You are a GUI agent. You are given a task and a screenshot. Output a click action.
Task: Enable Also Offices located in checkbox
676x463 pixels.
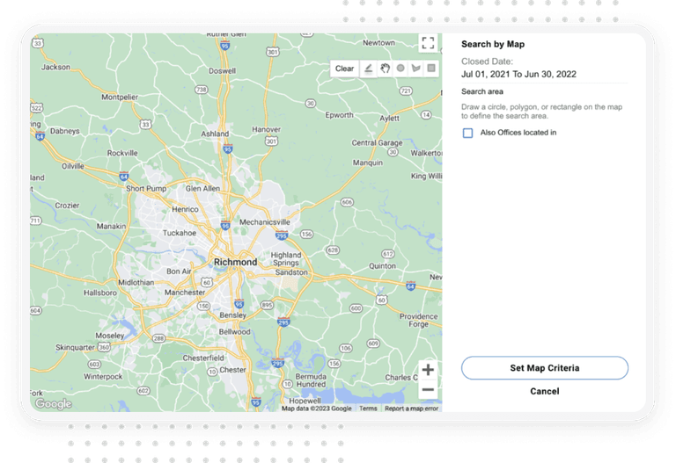467,133
